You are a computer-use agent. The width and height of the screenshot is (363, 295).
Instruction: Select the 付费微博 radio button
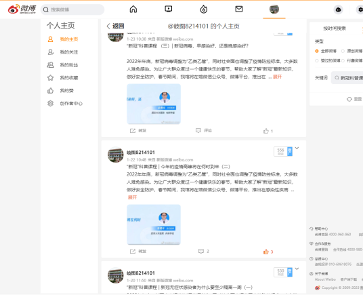click(343, 61)
